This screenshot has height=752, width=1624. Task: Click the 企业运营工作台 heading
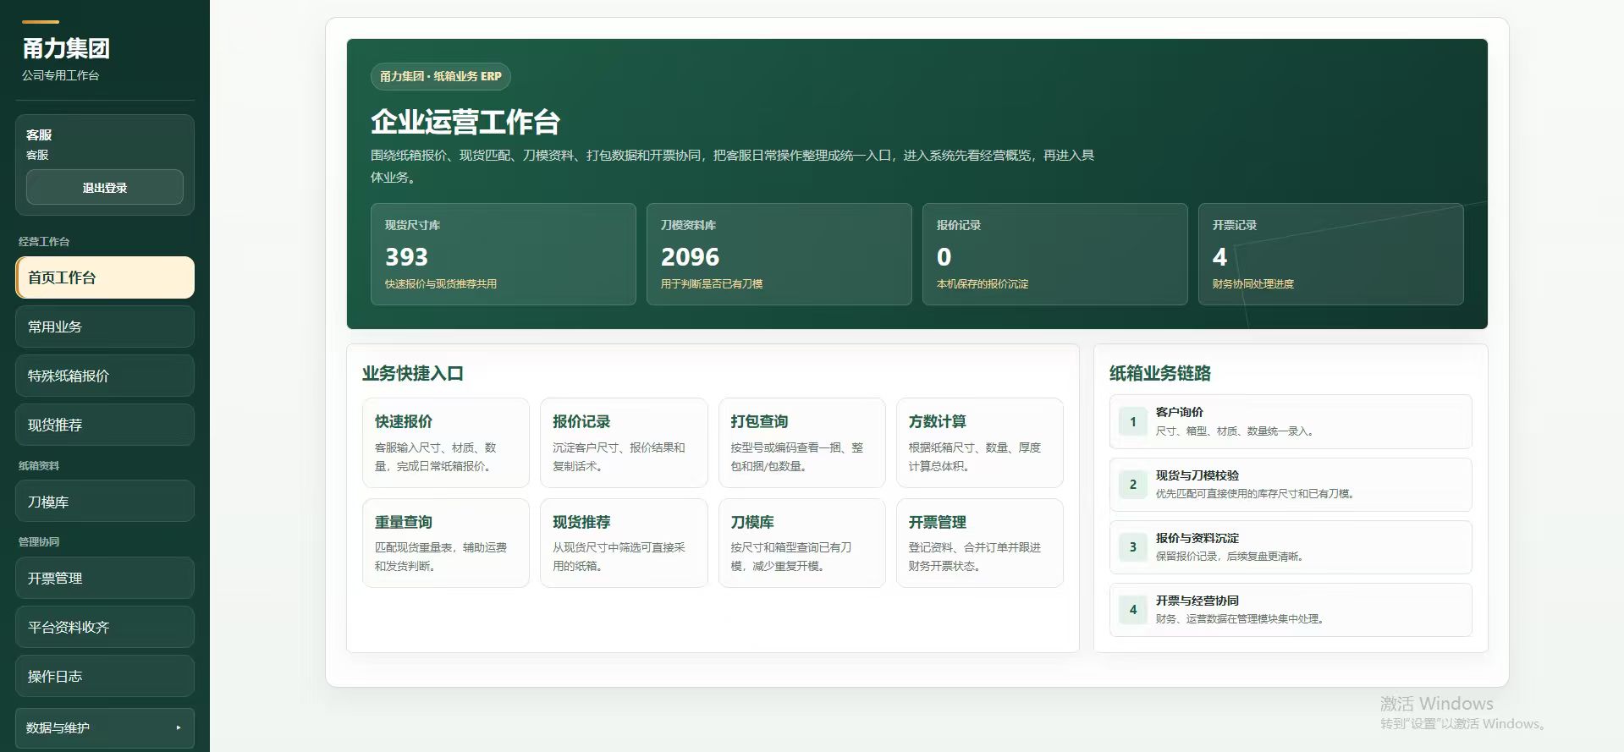[465, 122]
